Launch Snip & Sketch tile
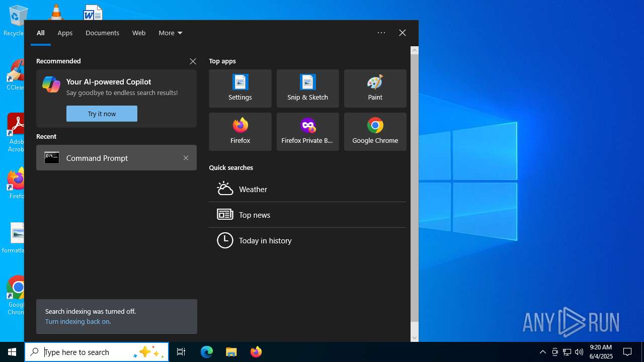 307,88
